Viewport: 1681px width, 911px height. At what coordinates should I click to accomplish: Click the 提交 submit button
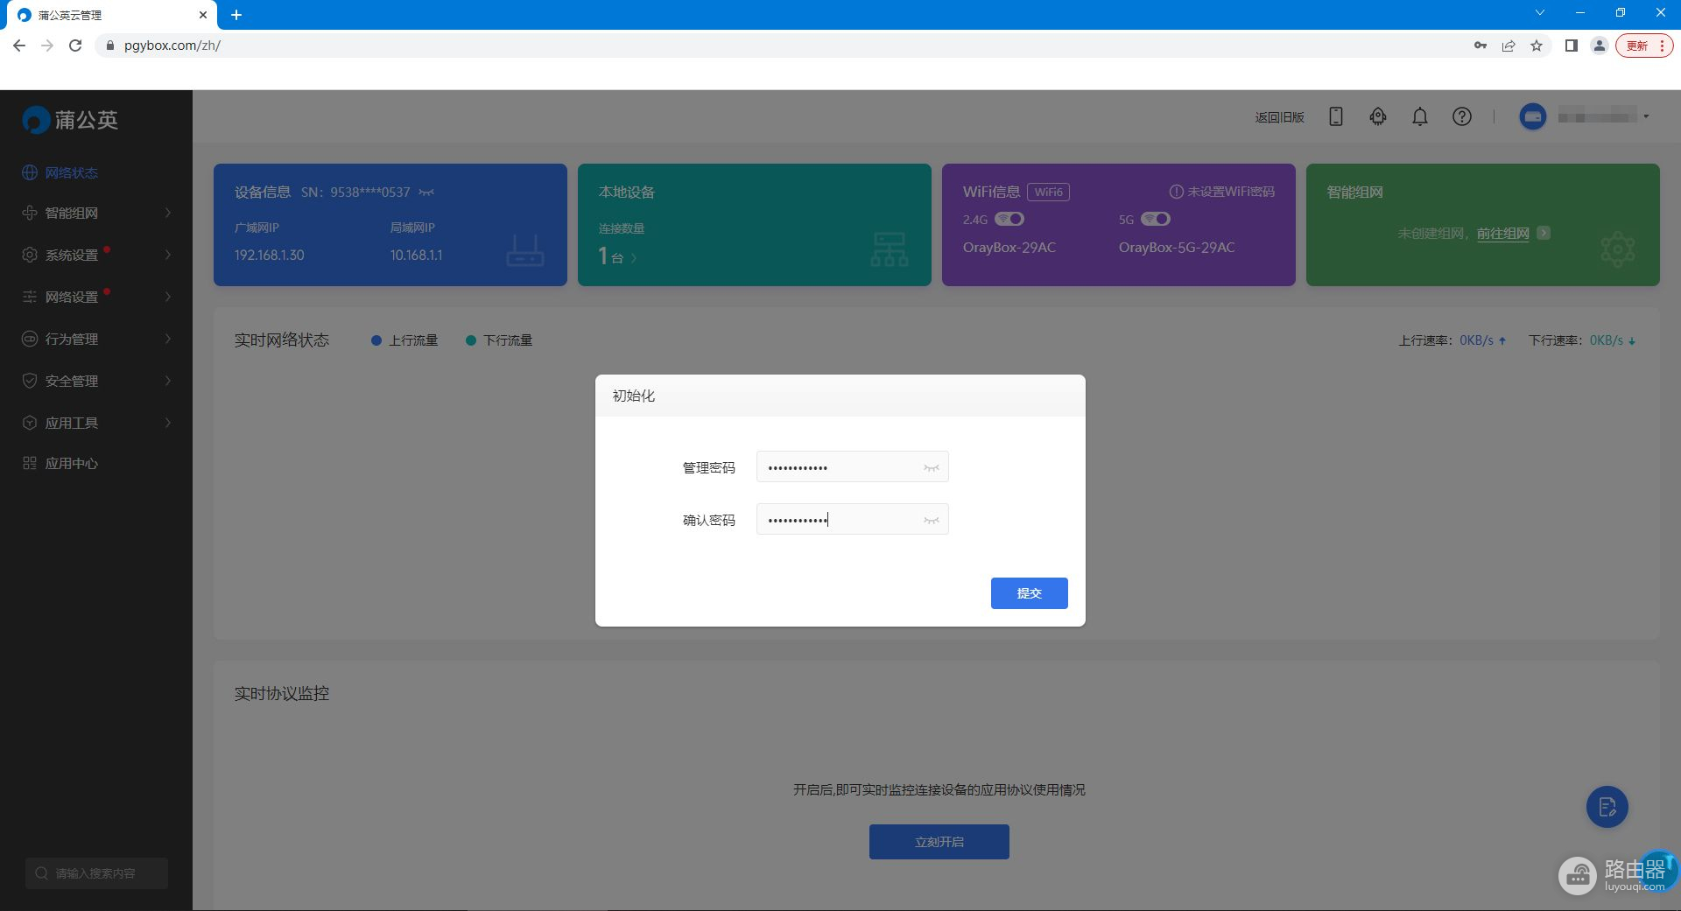point(1029,593)
